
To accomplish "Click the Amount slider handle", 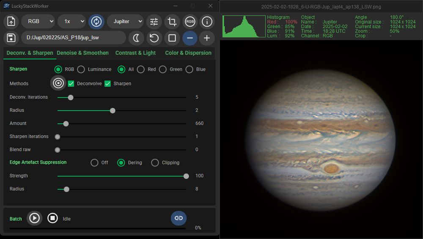I will click(66, 124).
